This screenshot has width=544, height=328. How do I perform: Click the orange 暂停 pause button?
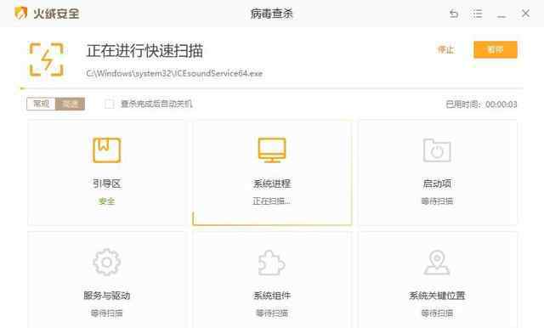pyautogui.click(x=495, y=49)
